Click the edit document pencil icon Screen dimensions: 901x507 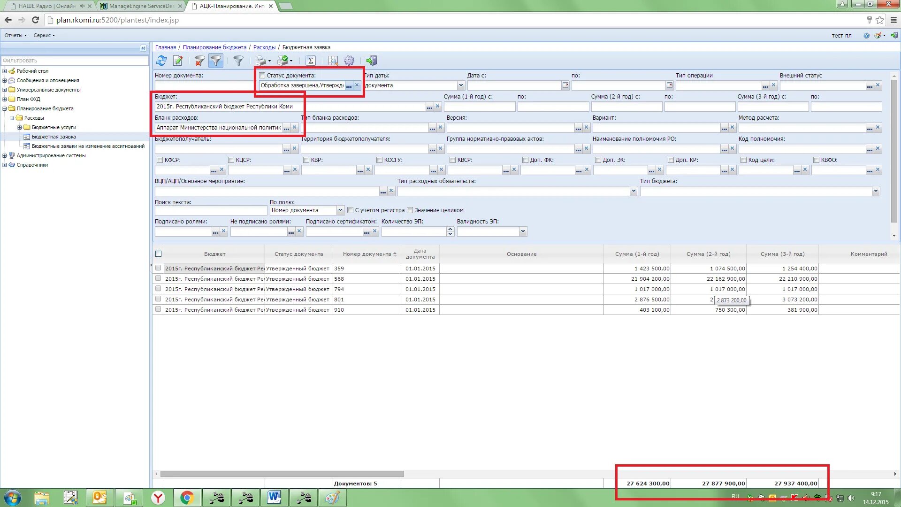(178, 61)
